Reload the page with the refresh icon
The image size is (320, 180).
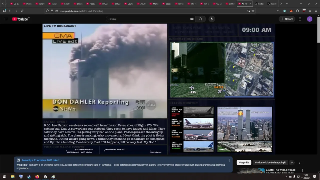click(x=22, y=11)
